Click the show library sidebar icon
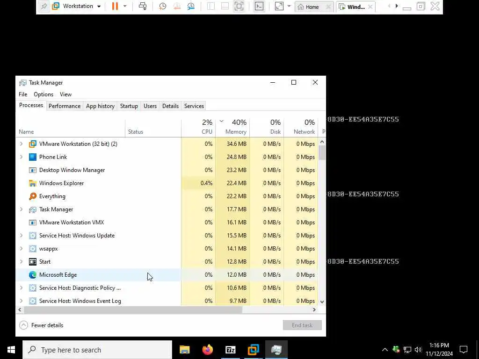 coord(211,6)
